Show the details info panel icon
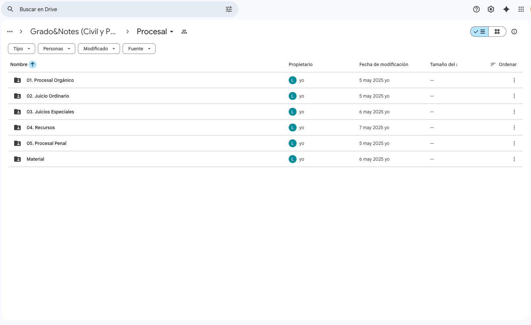This screenshot has width=531, height=325. click(514, 32)
